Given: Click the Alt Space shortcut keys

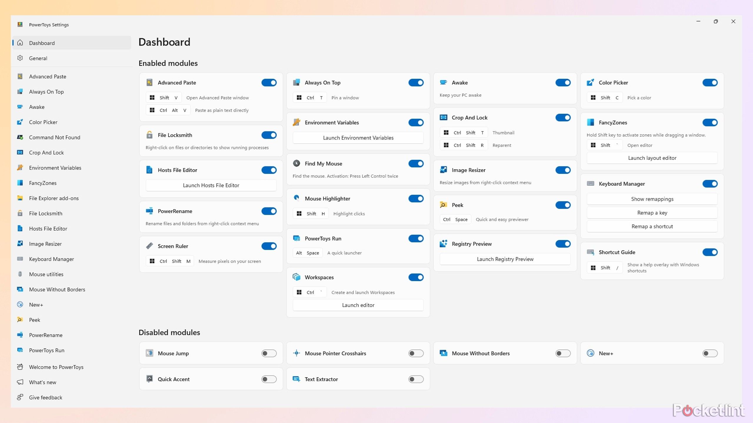Looking at the screenshot, I should pyautogui.click(x=308, y=253).
